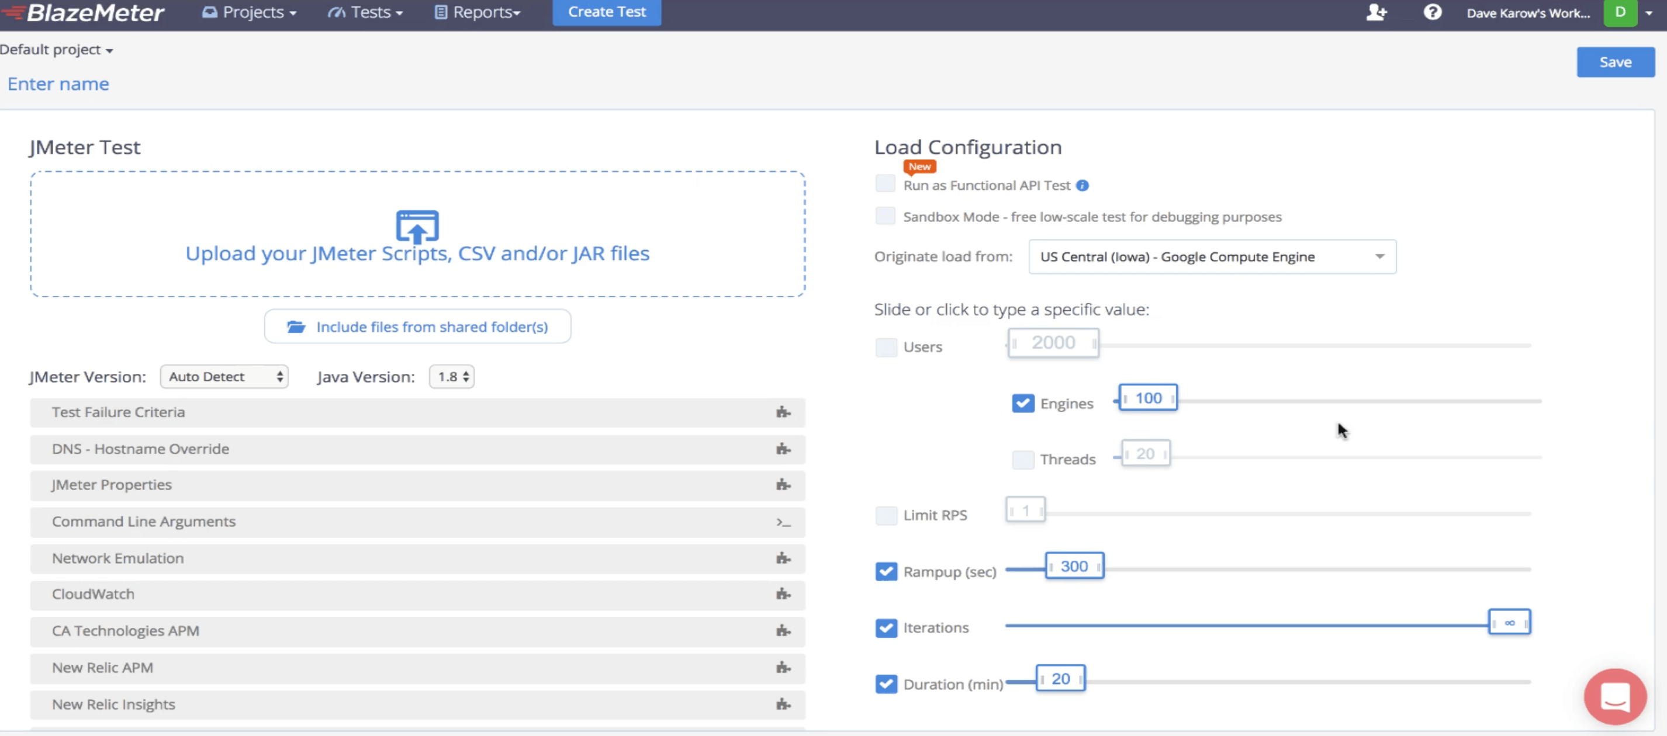The image size is (1667, 736).
Task: Click the Users value field showing 2000
Action: coord(1053,343)
